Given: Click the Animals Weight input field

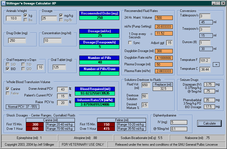Looking at the screenshot, I should (14, 18).
